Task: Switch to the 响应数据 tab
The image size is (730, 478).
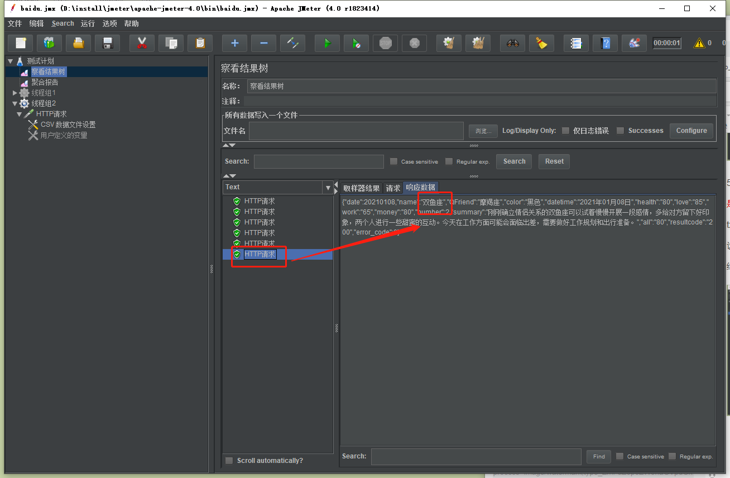Action: point(420,188)
